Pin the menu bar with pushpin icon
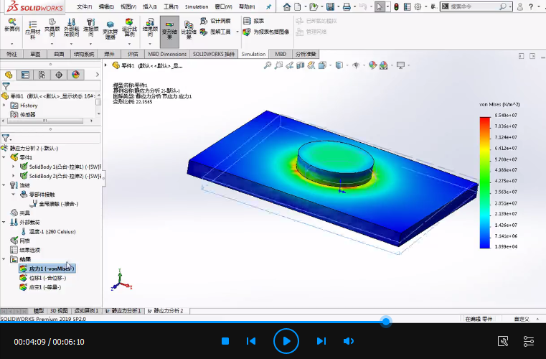The width and height of the screenshot is (546, 359). click(268, 6)
